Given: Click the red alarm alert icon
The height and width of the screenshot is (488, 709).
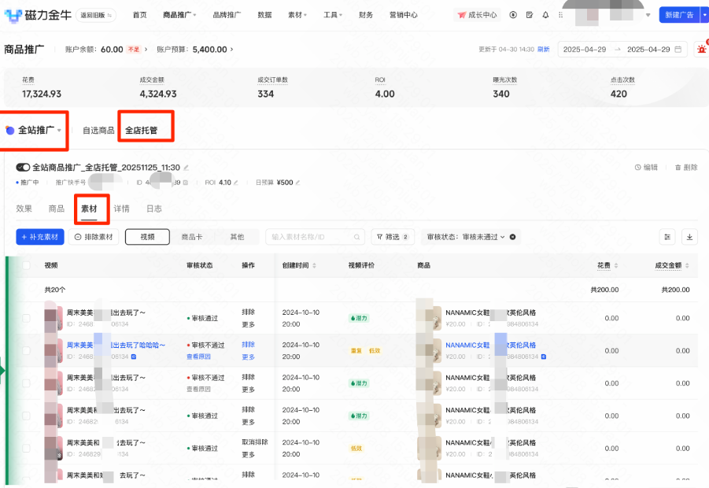Looking at the screenshot, I should 701,50.
